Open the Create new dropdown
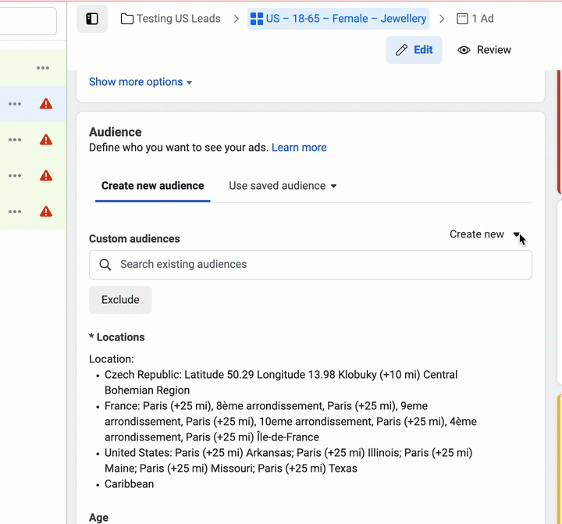Screen dimensions: 562x524 click(x=485, y=234)
